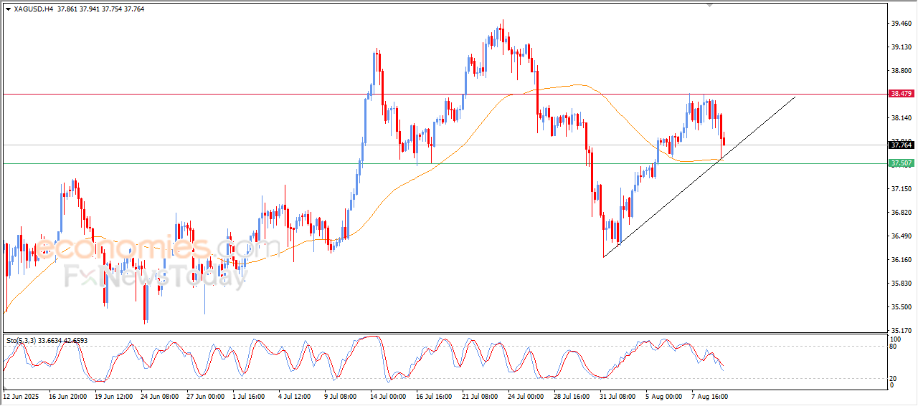Click the stochastic scale value 100

tap(896, 339)
